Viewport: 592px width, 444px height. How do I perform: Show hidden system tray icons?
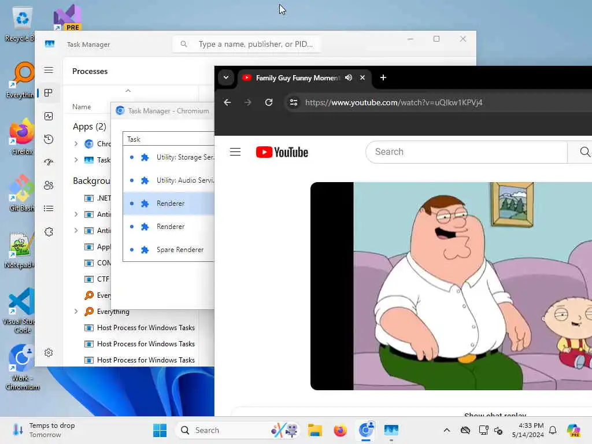[447, 430]
